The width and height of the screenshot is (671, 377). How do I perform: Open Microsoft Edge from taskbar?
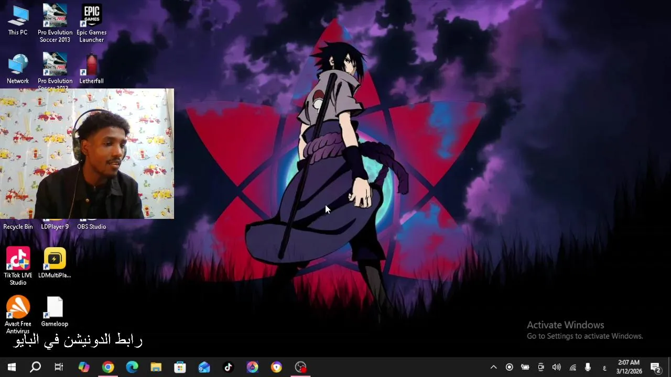pyautogui.click(x=132, y=367)
